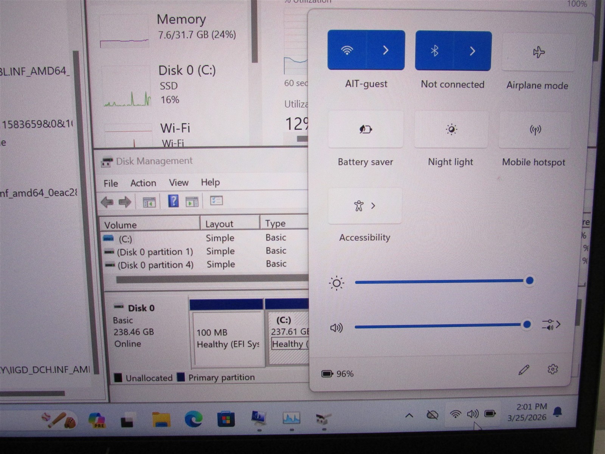Click the volume slider handle

pos(527,324)
